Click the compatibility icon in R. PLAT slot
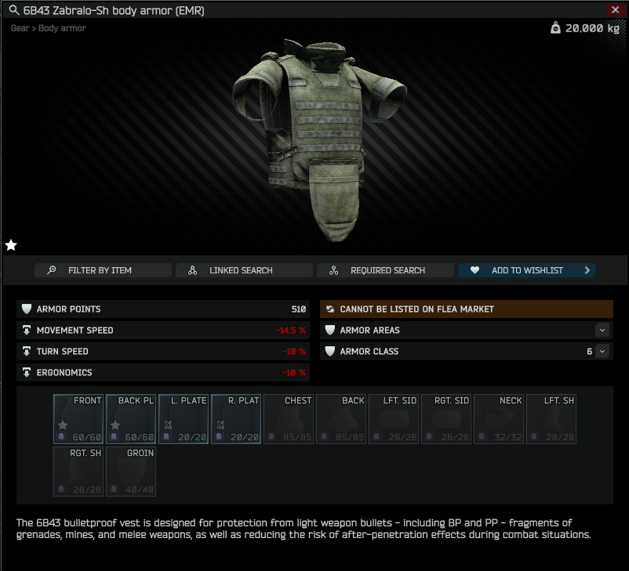Image resolution: width=629 pixels, height=571 pixels. (220, 425)
